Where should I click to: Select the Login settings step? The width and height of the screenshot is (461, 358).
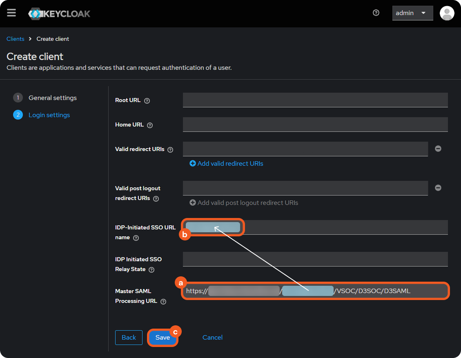[x=49, y=115]
